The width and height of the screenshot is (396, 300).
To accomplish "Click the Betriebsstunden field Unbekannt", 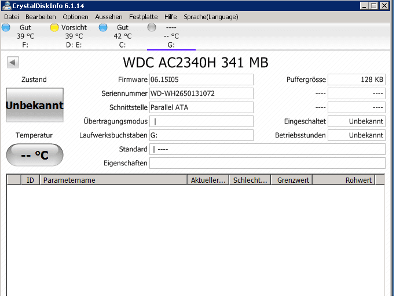I will [x=357, y=135].
